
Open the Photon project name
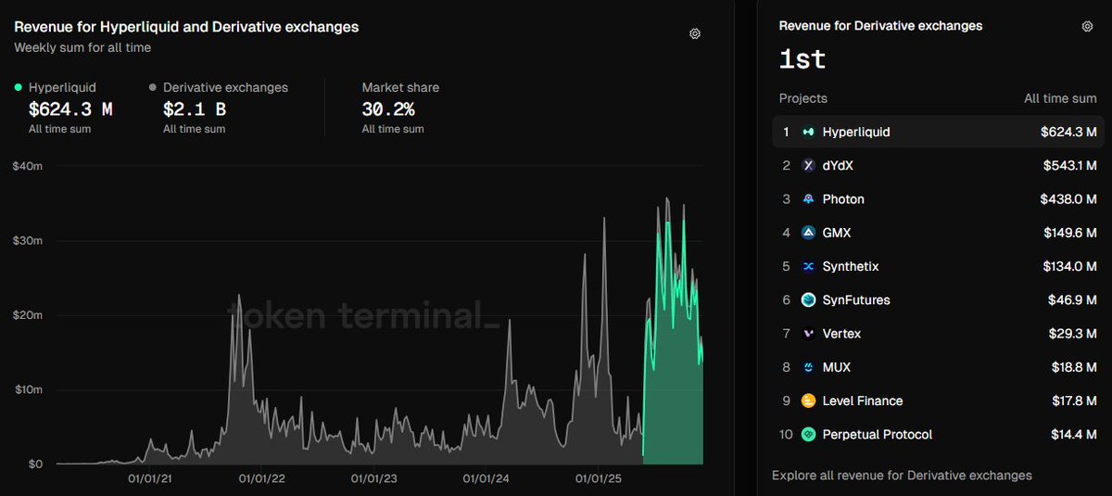tap(843, 199)
